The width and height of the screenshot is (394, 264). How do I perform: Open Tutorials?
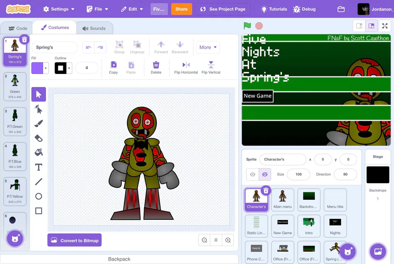pyautogui.click(x=274, y=9)
